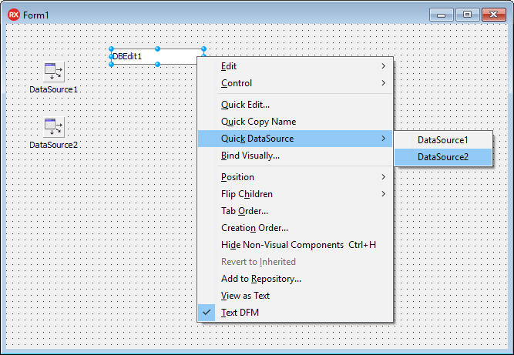
Task: Expand the Edit submenu arrow
Action: [x=384, y=66]
